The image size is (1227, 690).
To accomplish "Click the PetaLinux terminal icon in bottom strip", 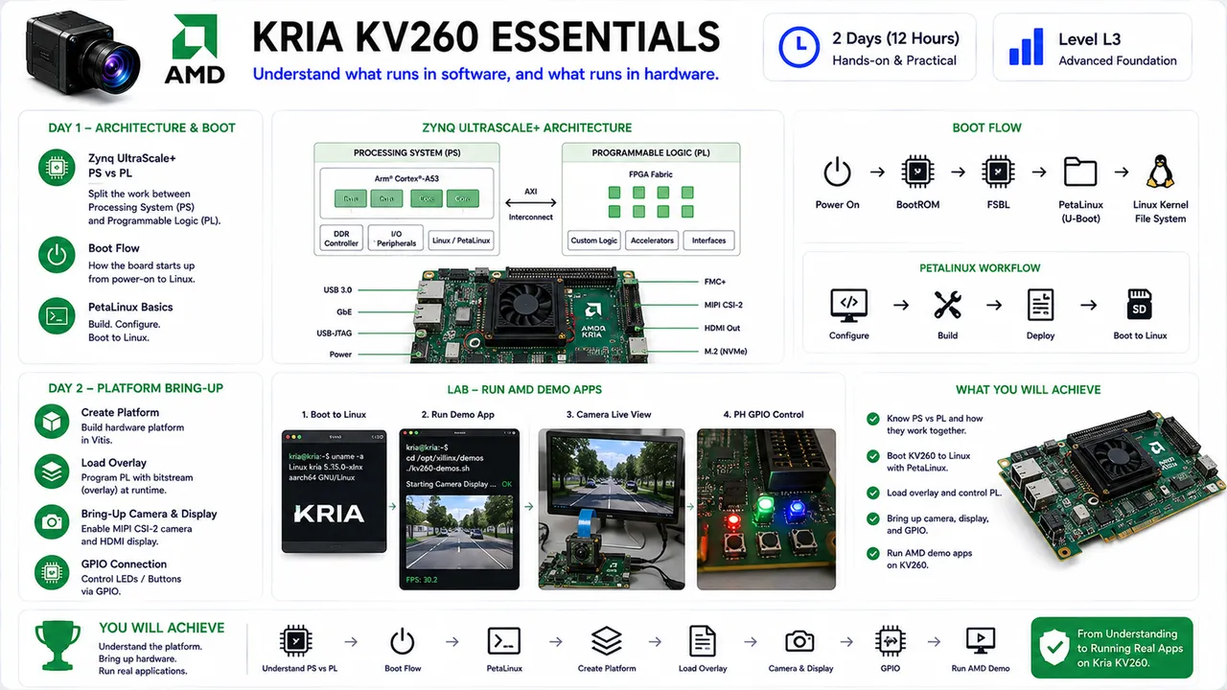I will pos(504,641).
